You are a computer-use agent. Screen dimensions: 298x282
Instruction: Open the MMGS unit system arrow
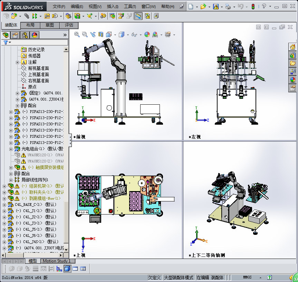point(260,278)
